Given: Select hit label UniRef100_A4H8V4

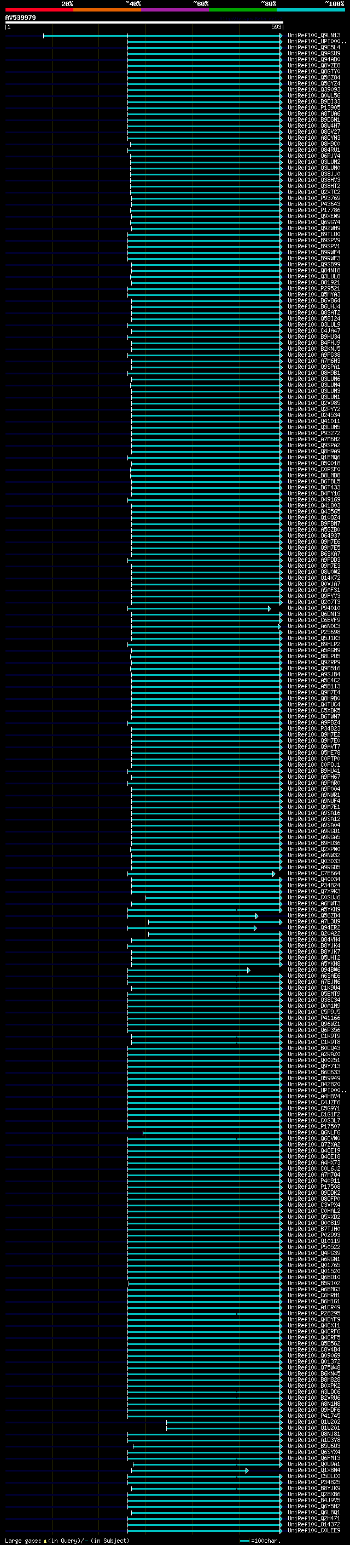Looking at the screenshot, I should coord(313,1096).
